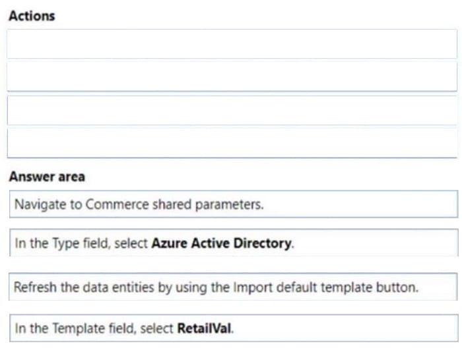Click the bottom empty Actions slot
The width and height of the screenshot is (462, 360).
click(232, 143)
